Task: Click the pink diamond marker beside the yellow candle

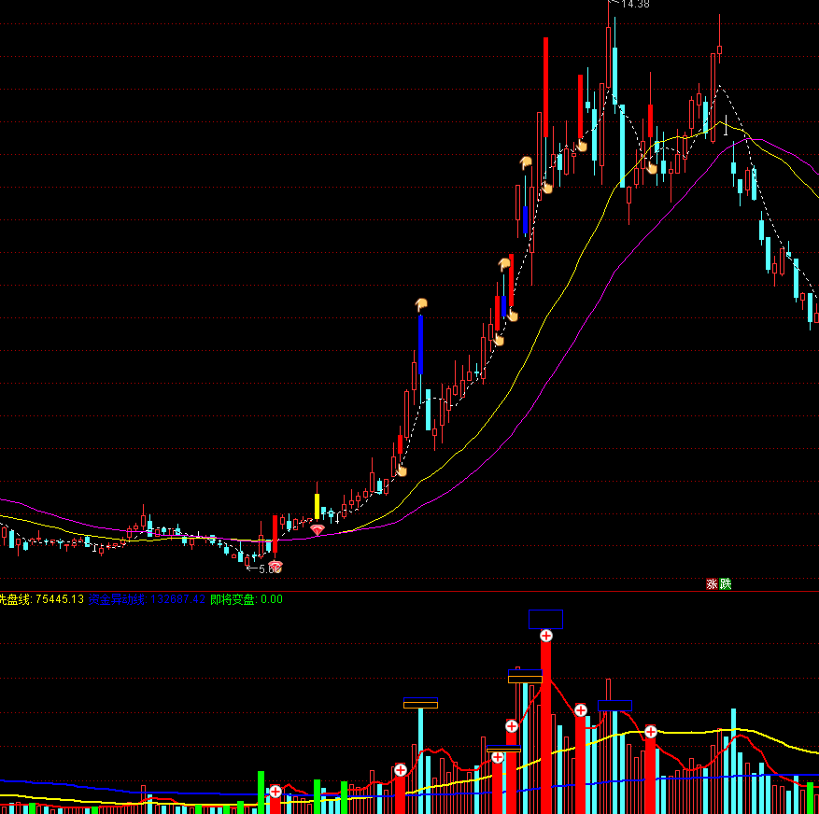Action: point(318,529)
